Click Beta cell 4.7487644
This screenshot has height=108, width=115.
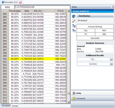27,59
